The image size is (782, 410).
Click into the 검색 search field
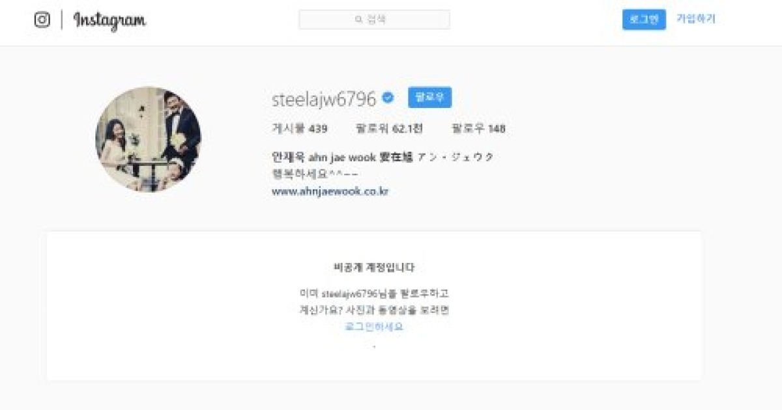[374, 20]
